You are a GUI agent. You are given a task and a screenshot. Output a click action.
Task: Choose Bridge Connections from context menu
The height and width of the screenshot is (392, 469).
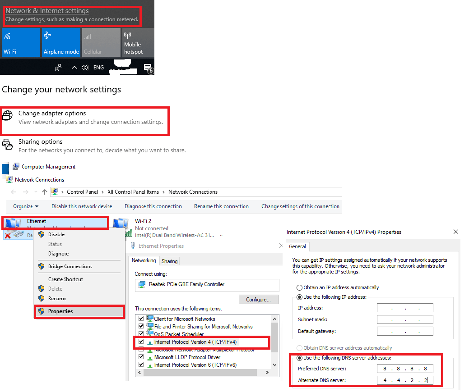(70, 267)
